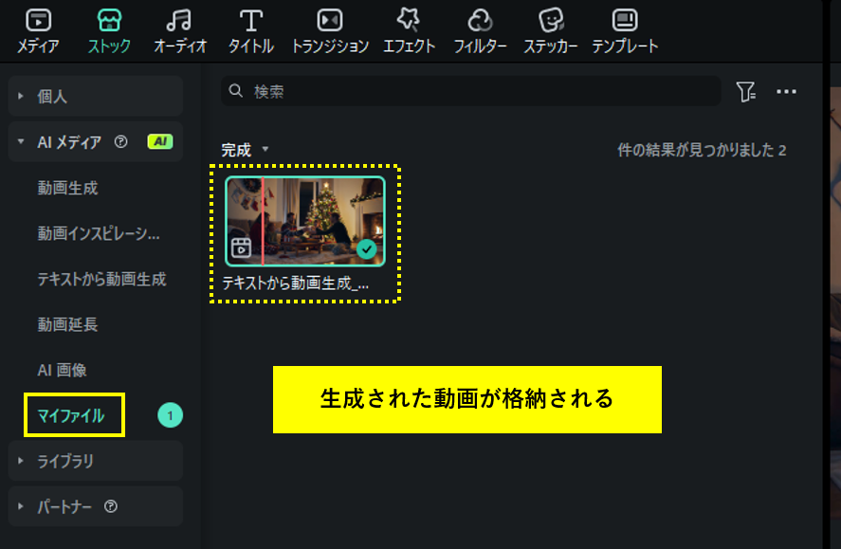Click the 検索 search field

[474, 92]
